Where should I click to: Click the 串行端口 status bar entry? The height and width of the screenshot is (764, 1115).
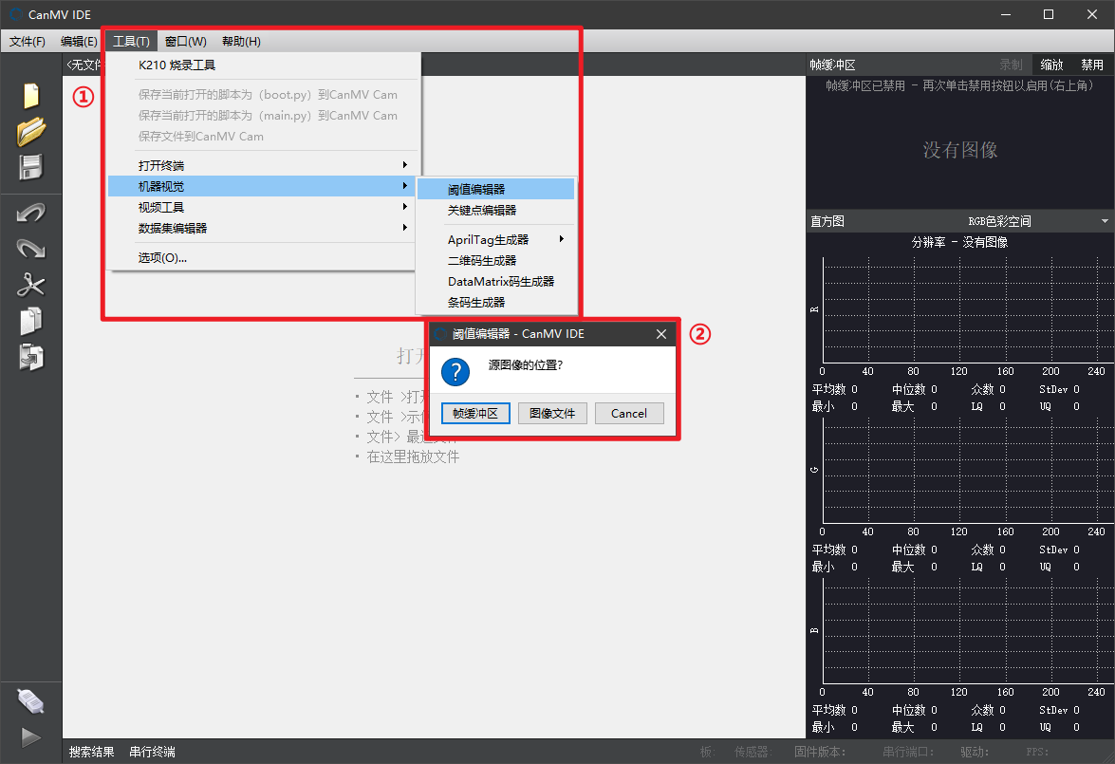(x=908, y=752)
